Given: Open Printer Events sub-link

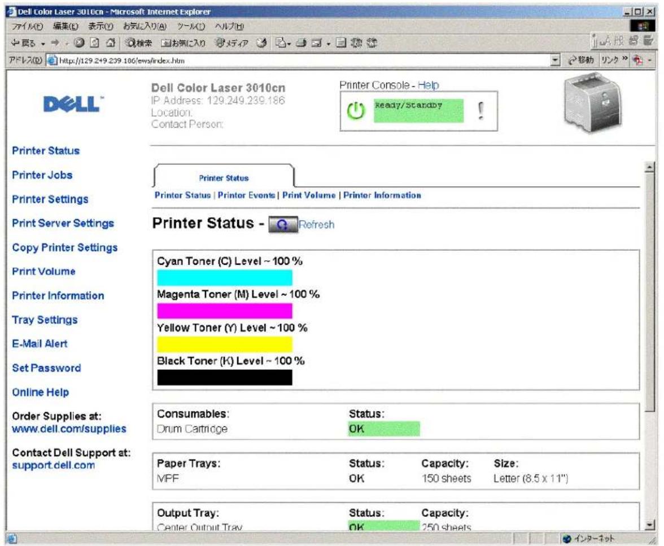Looking at the screenshot, I should (246, 195).
